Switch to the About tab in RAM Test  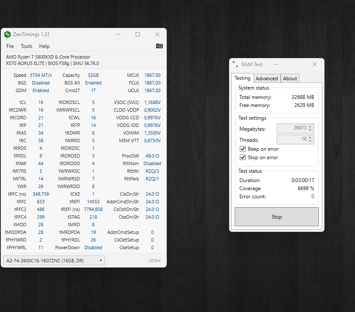[x=290, y=79]
